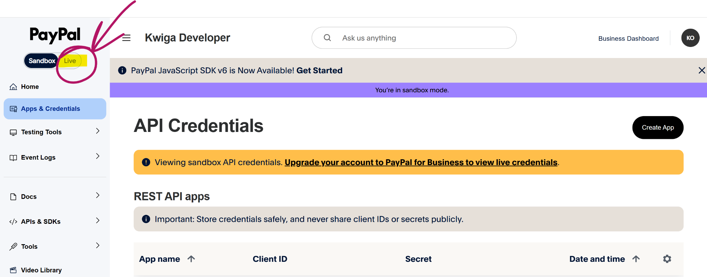Click the App name column header
The width and height of the screenshot is (707, 277).
[159, 259]
